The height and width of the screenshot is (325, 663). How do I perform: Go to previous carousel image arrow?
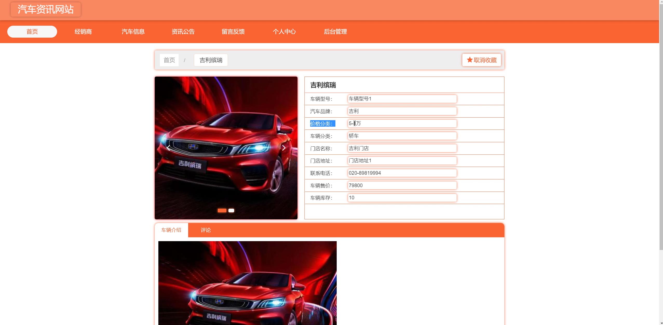[x=168, y=148]
